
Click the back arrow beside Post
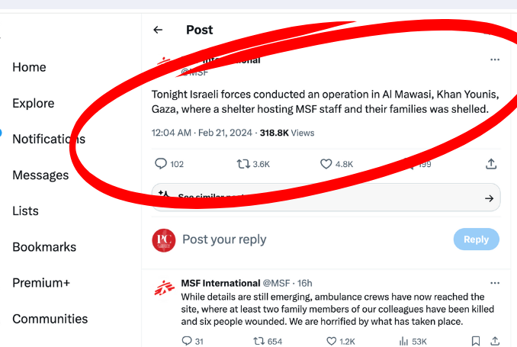point(158,30)
